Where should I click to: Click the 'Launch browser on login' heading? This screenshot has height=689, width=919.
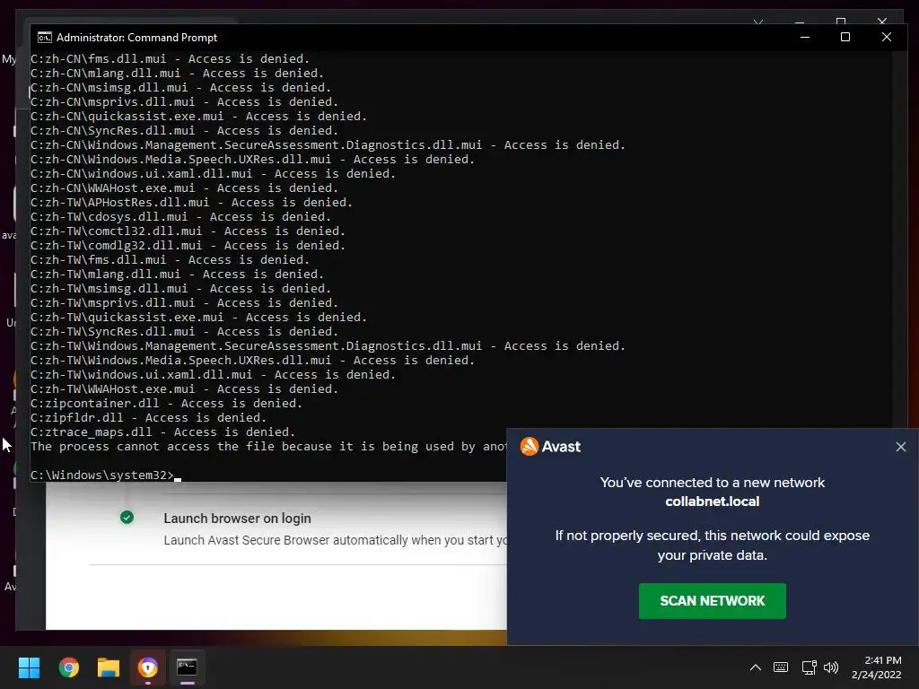pos(237,519)
